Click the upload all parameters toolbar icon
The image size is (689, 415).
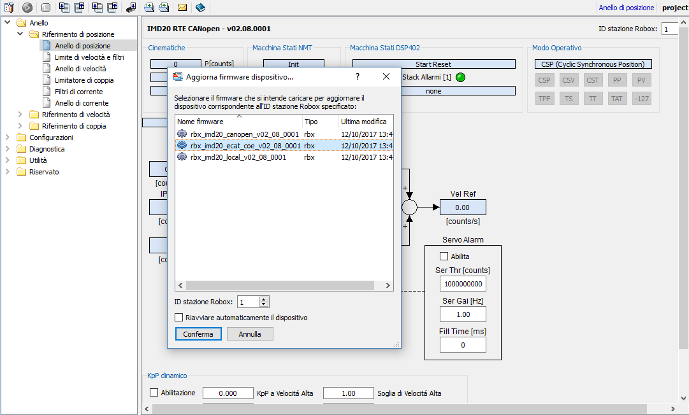[112, 8]
